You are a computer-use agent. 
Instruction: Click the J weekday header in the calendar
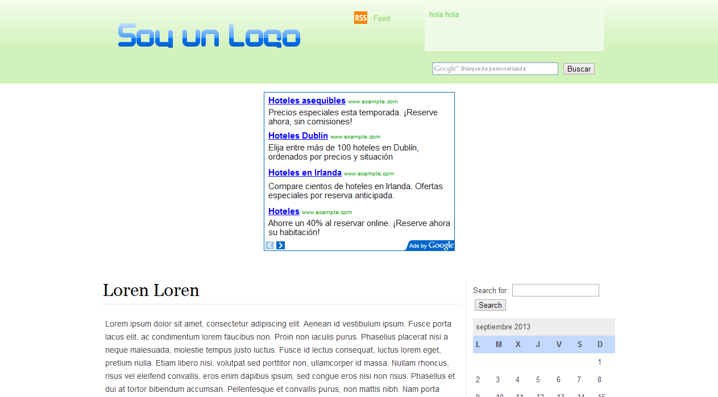pos(538,345)
